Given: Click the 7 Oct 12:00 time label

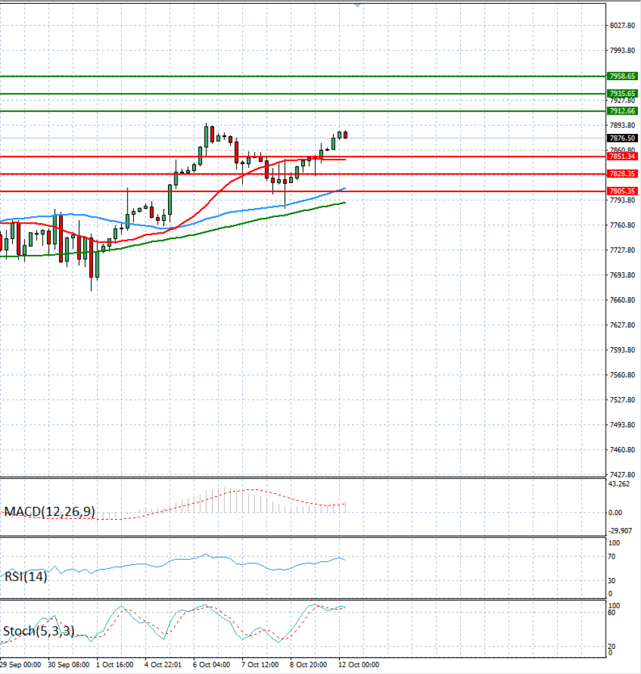Looking at the screenshot, I should pyautogui.click(x=260, y=664).
